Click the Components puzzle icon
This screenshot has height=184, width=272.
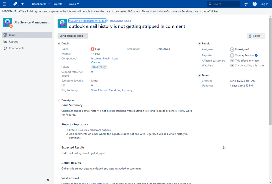(5, 48)
